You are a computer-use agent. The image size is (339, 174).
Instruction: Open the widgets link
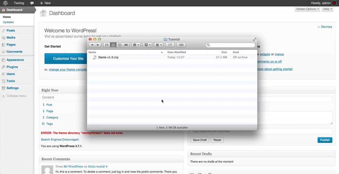(x=265, y=54)
